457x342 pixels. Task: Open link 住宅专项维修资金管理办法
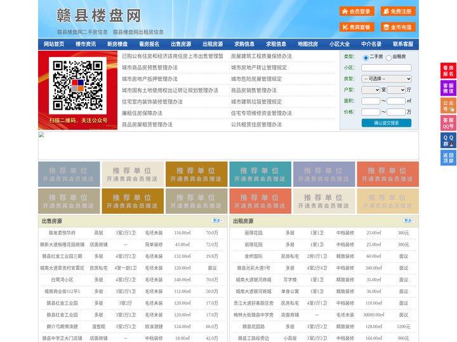(262, 113)
